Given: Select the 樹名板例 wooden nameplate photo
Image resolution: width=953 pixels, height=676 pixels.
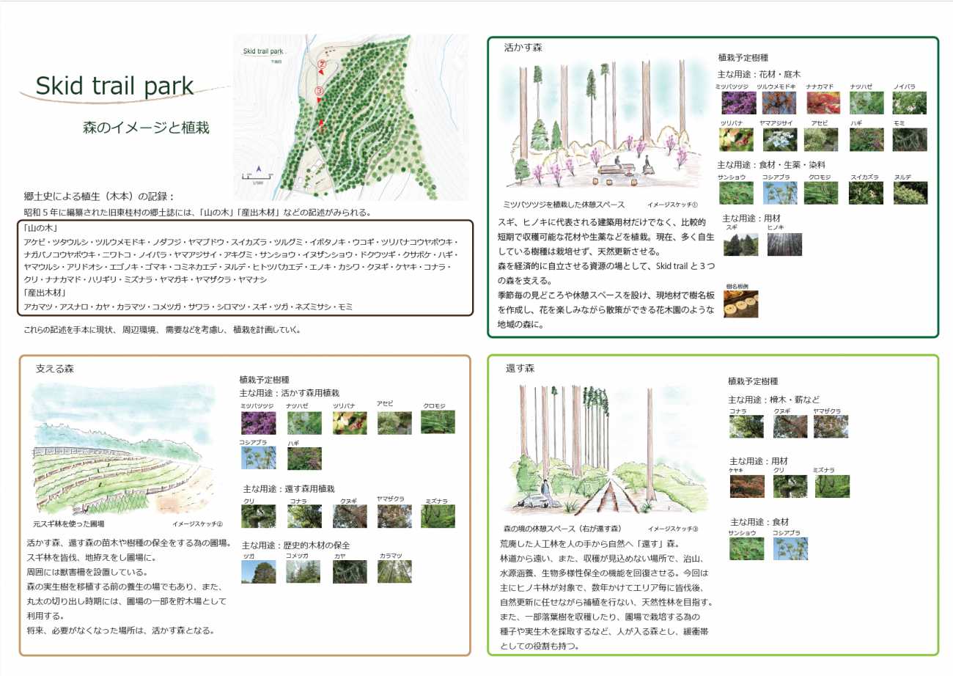Looking at the screenshot, I should click(x=740, y=304).
